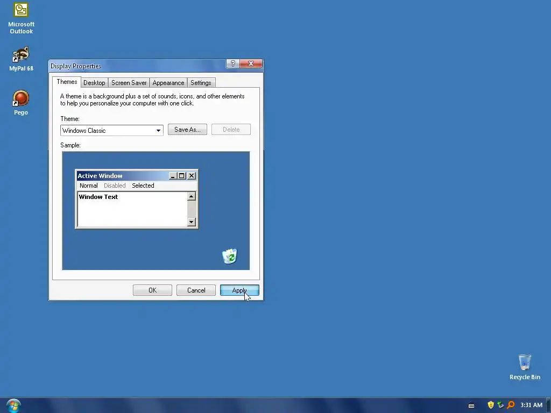The width and height of the screenshot is (551, 413).
Task: Select the Recycle Bin desktop icon
Action: [525, 367]
